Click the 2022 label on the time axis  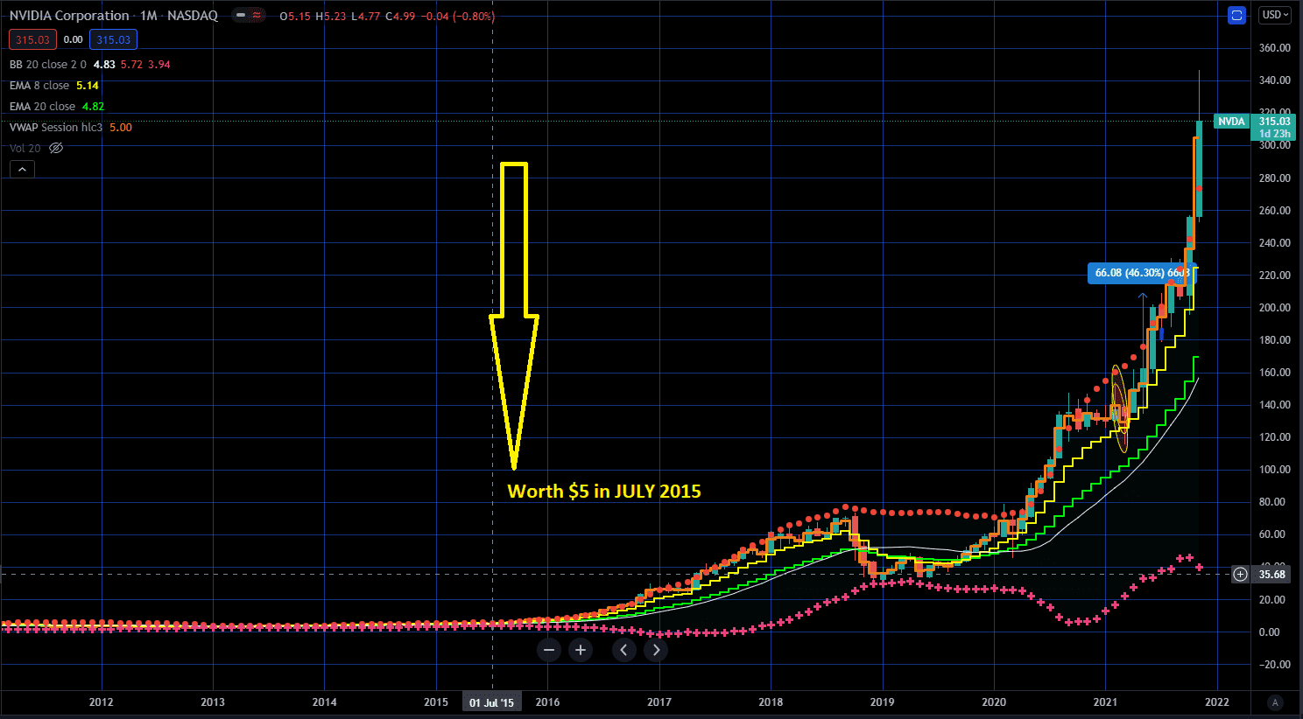(1217, 702)
